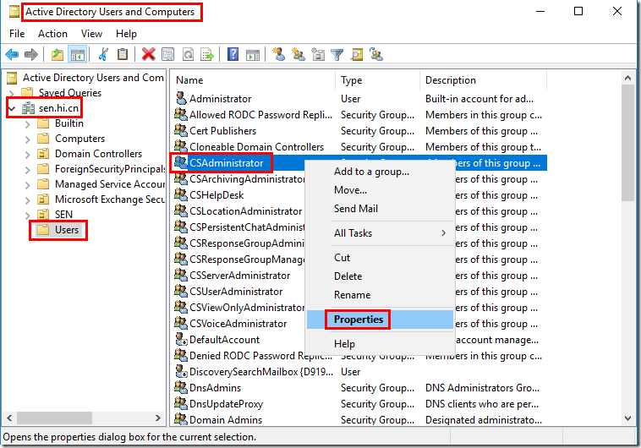Choose Help at bottom of context menu
The height and width of the screenshot is (448, 641).
[380, 344]
